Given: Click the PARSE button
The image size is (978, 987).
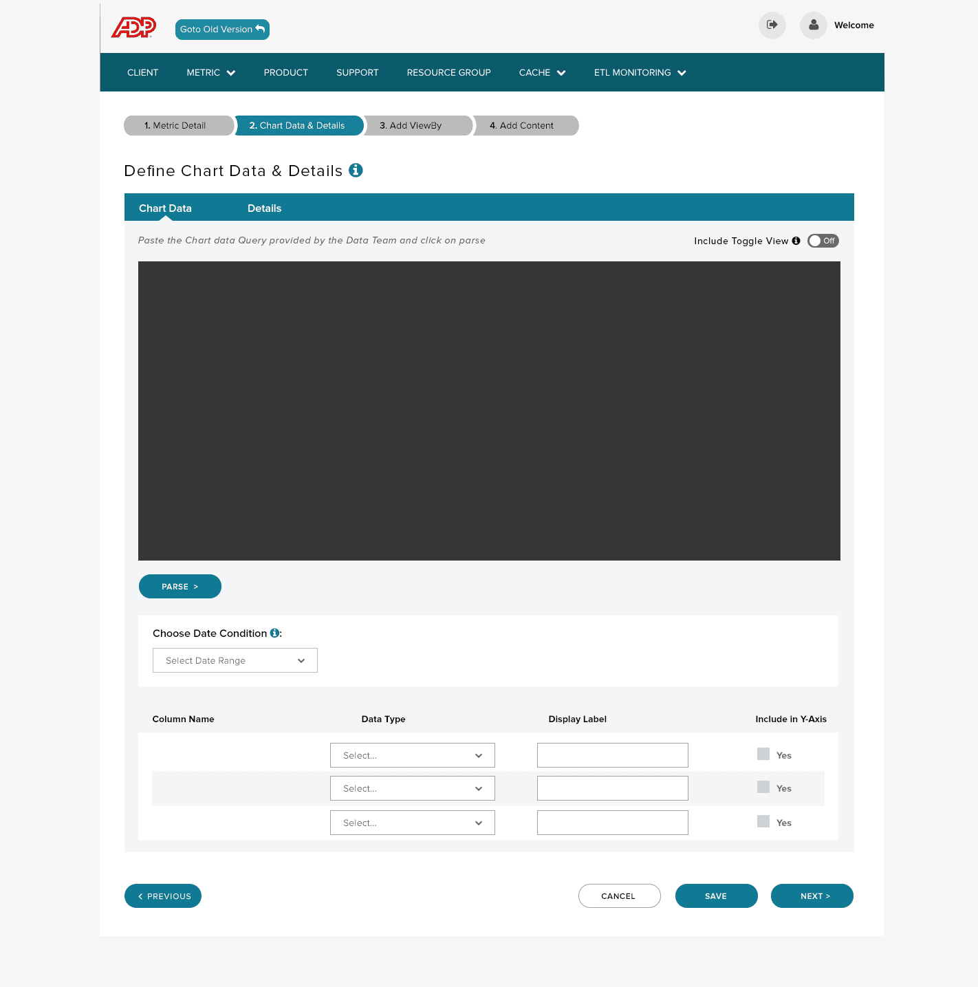Looking at the screenshot, I should point(180,587).
